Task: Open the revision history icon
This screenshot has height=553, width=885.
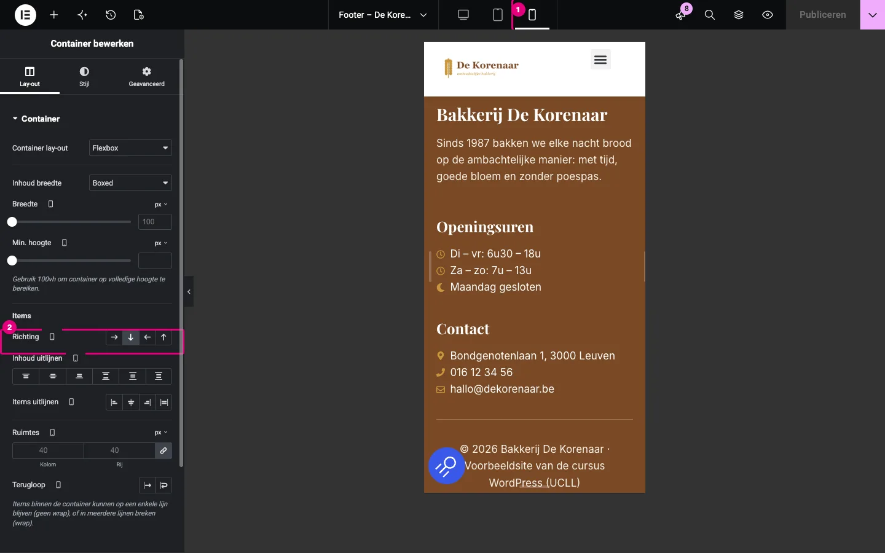Action: point(111,15)
